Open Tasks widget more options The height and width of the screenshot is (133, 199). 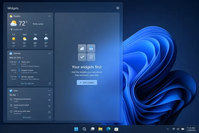click(x=49, y=91)
